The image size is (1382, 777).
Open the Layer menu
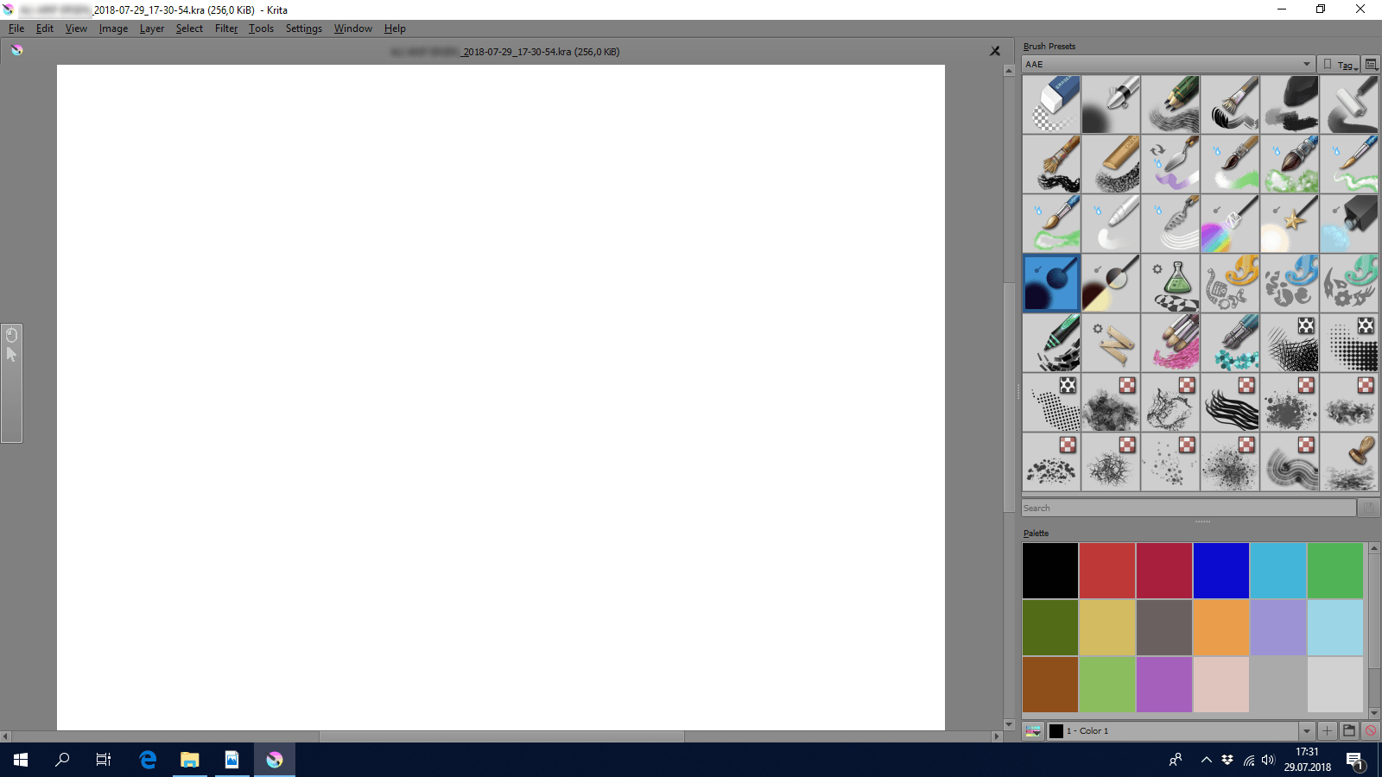pyautogui.click(x=152, y=28)
